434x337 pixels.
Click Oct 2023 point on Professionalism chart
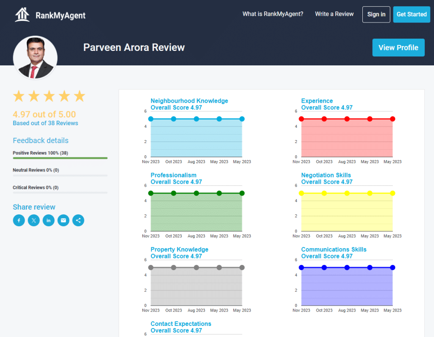[x=173, y=193]
